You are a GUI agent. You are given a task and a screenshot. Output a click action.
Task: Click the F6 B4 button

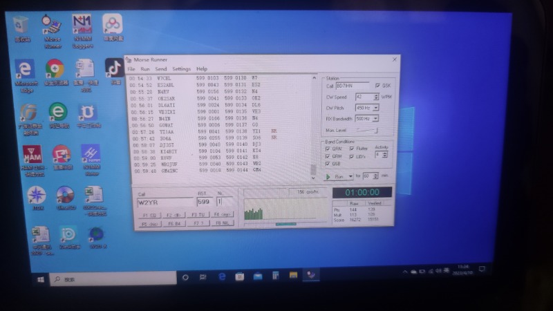174,223
